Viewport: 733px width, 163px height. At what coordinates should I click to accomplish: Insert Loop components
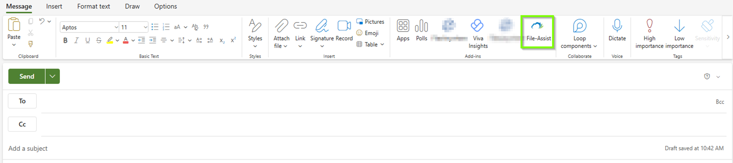point(579,34)
